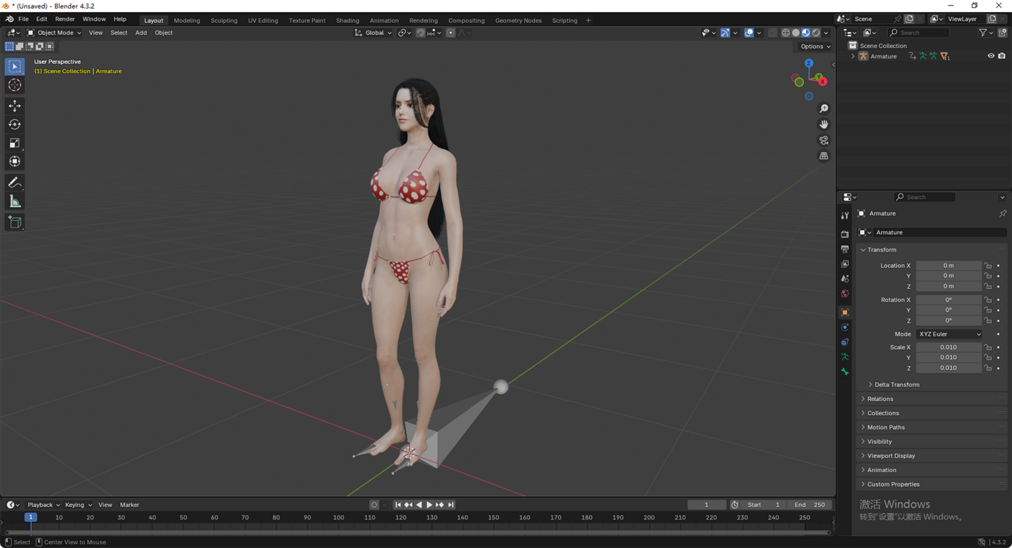Viewport: 1012px width, 548px height.
Task: Click the Blender logo menu
Action: pyautogui.click(x=9, y=19)
